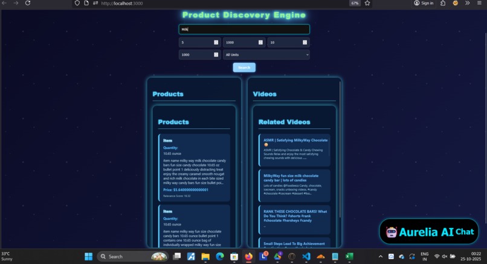Open Microsoft Store from the taskbar
The width and height of the screenshot is (487, 264).
[234, 257]
